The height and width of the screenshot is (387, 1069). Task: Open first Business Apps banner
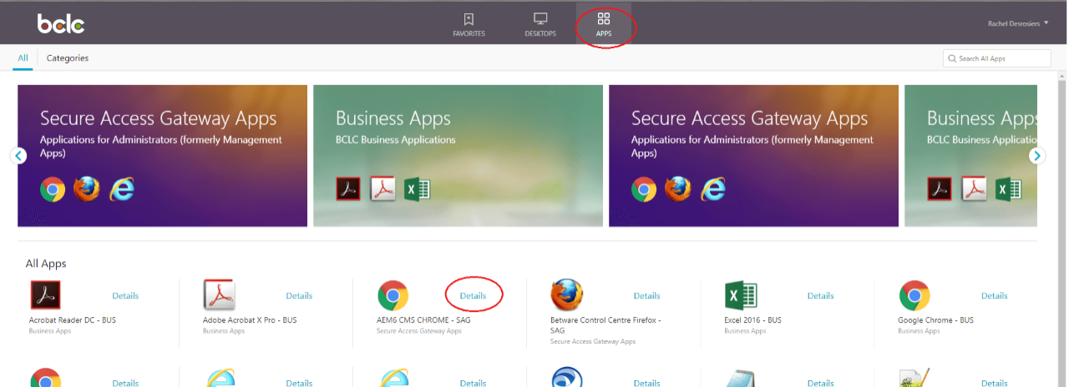458,156
